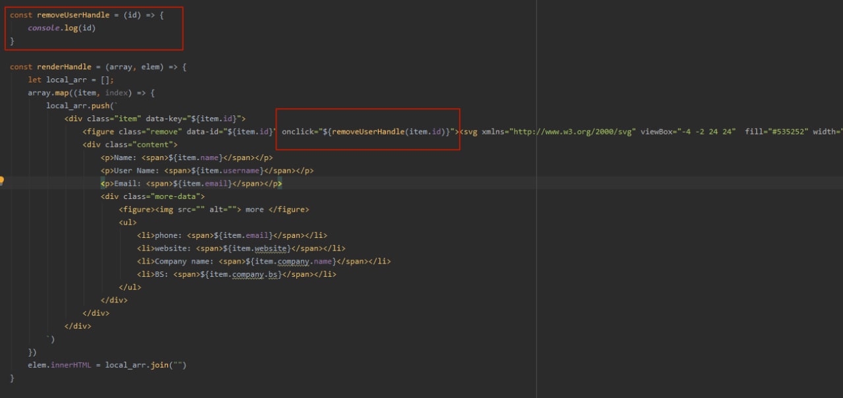843x398 pixels.
Task: Click ${item.username} in the User Name paragraph
Action: 226,171
